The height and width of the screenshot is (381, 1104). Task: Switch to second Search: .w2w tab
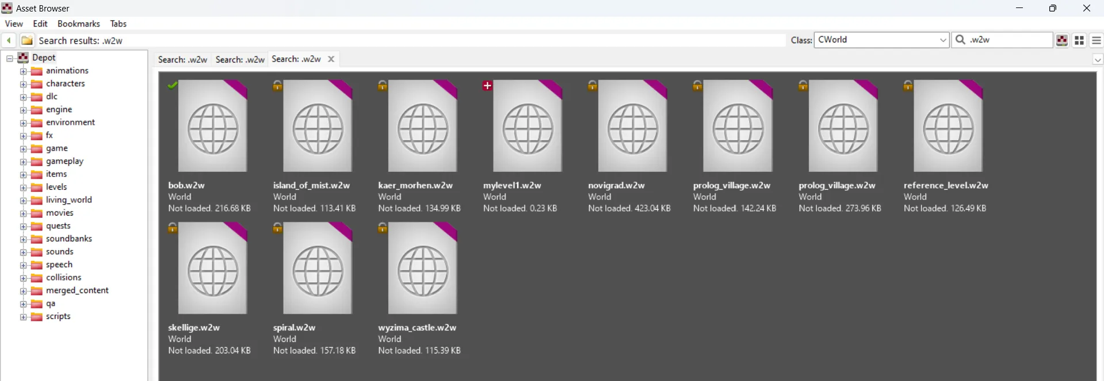240,59
